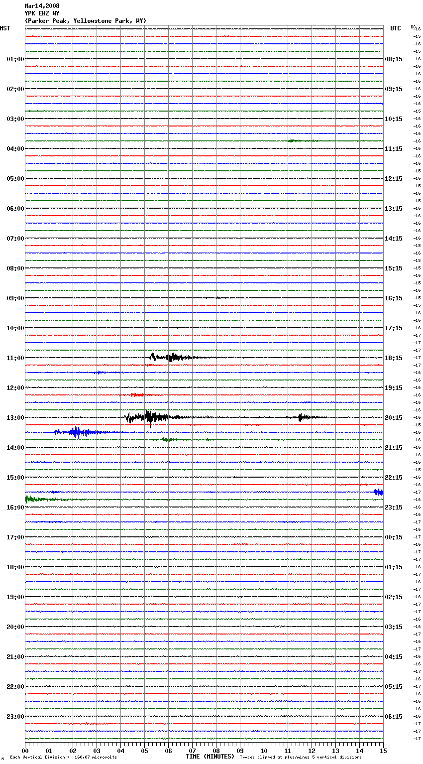423x764 pixels.
Task: Click the 22:15 UTC row label
Action: (x=394, y=478)
